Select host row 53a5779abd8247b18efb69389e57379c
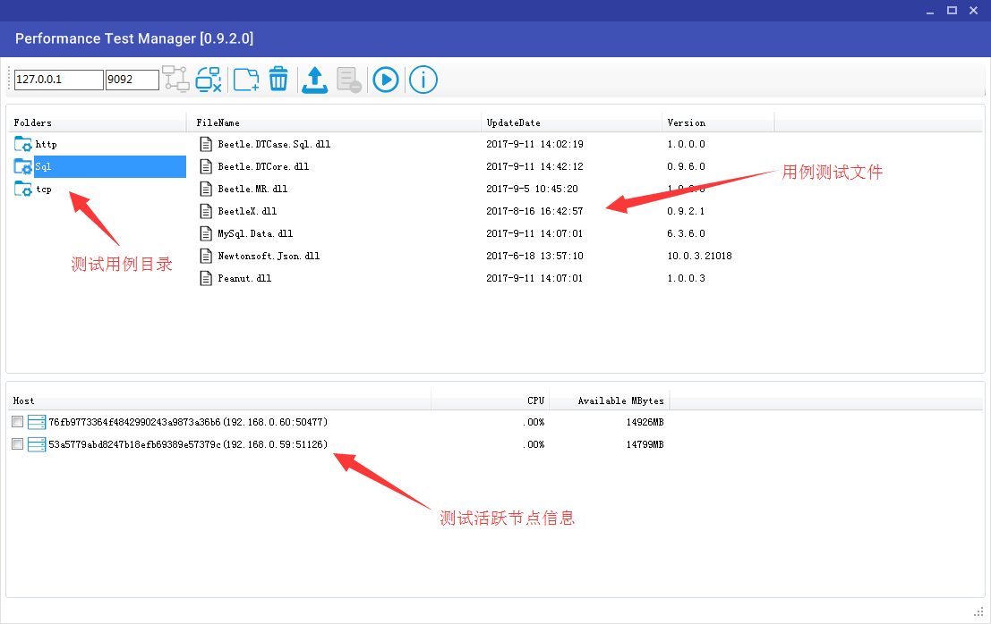991x624 pixels. [x=188, y=445]
